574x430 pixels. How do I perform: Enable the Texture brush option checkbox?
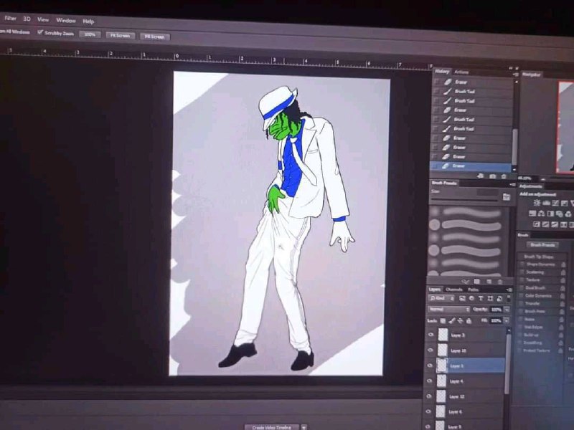(x=522, y=279)
